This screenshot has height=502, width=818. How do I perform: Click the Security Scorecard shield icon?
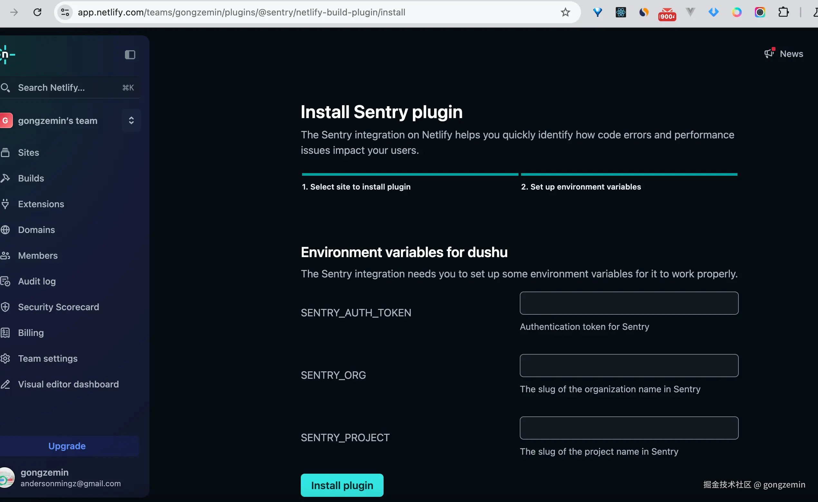5,307
